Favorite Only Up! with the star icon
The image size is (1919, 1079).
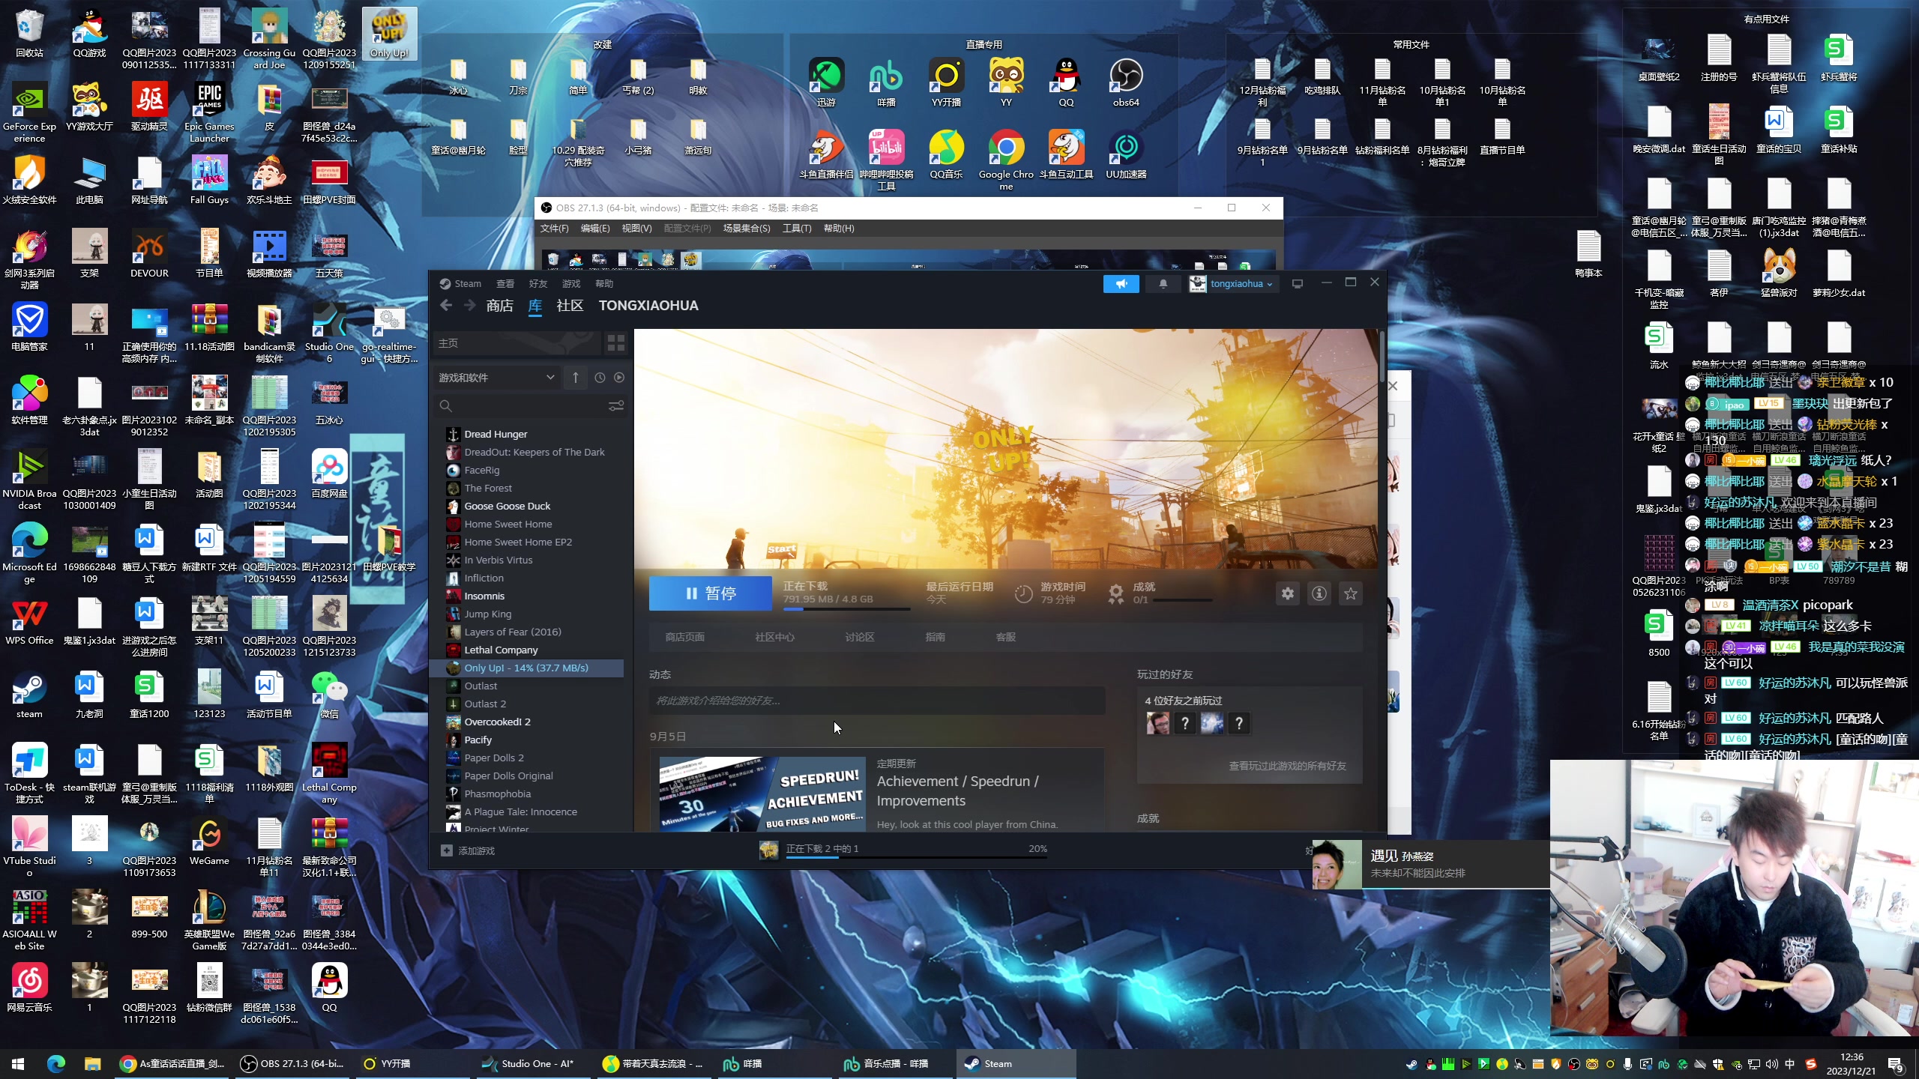tap(1350, 593)
